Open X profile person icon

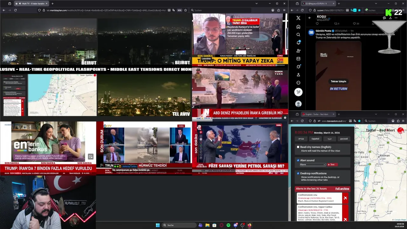298,75
